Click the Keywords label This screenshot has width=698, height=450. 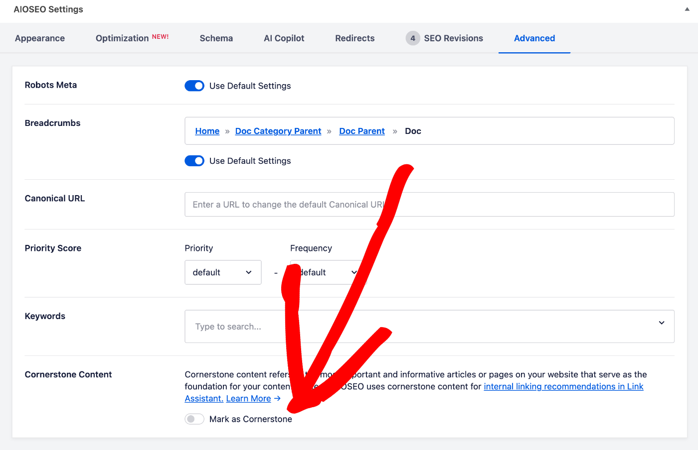pos(45,316)
